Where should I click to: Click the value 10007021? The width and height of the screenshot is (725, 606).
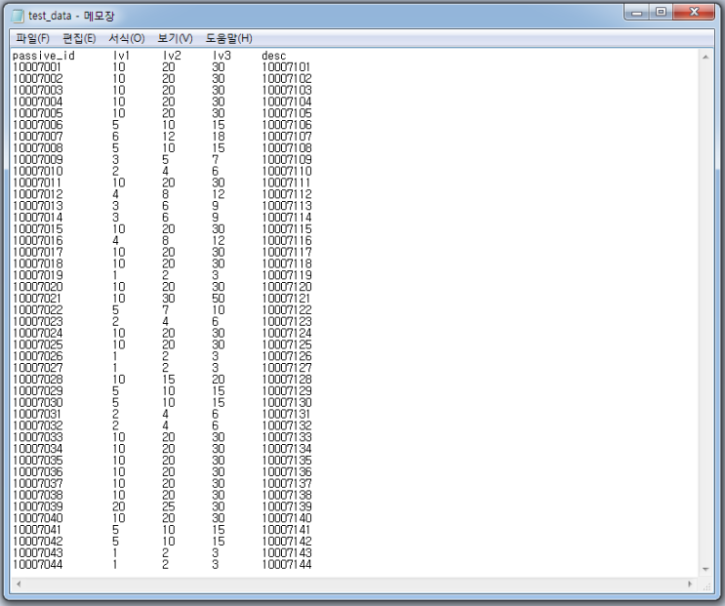(37, 299)
